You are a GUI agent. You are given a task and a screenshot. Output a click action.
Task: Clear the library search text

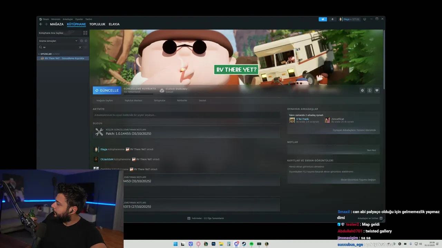(x=80, y=47)
